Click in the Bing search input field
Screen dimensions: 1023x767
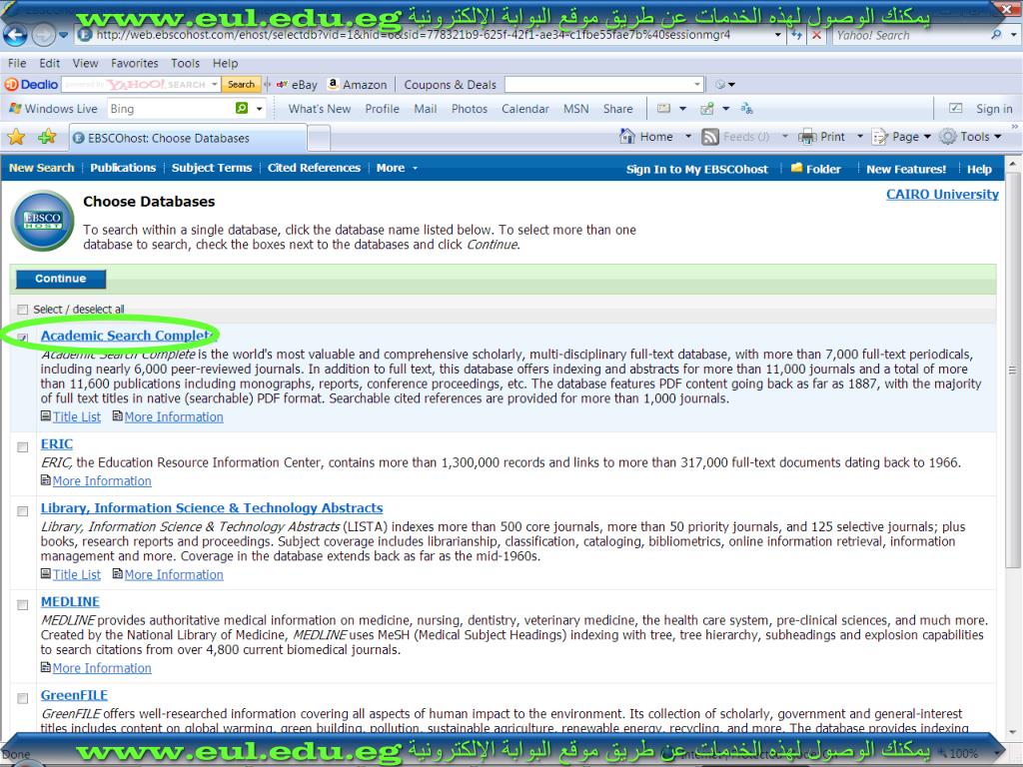click(170, 108)
